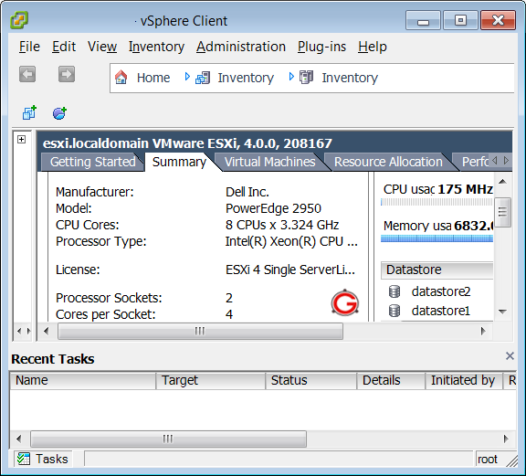526x476 pixels.
Task: Click first Inventory breadcrumb icon
Action: (x=203, y=78)
